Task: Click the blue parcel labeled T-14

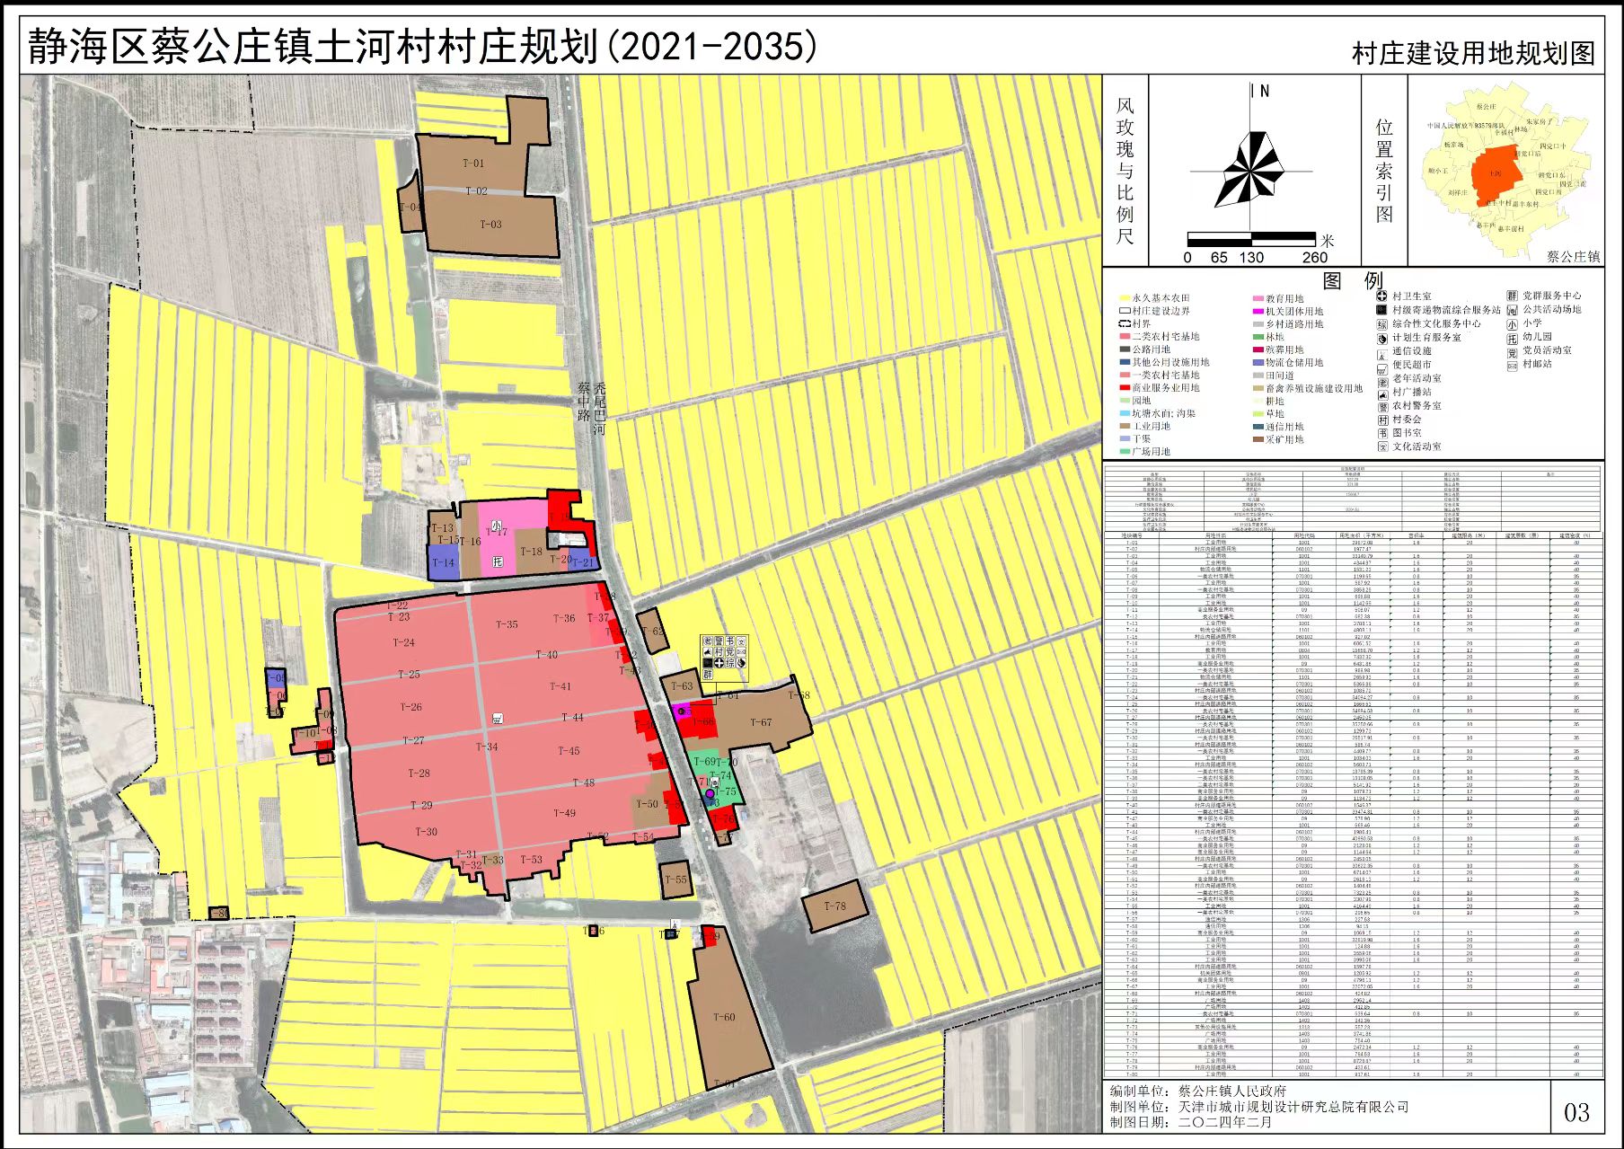Action: pos(443,562)
